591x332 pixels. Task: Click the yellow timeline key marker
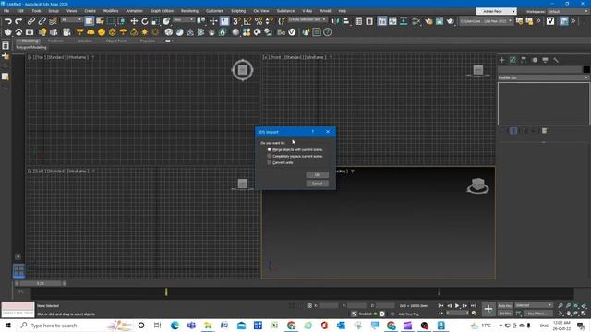click(x=166, y=291)
